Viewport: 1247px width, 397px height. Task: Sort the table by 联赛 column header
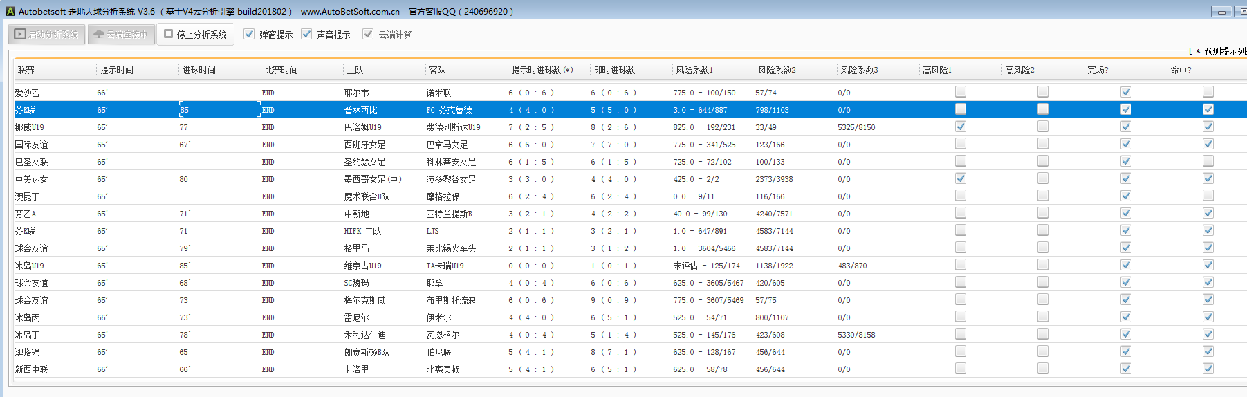click(26, 70)
